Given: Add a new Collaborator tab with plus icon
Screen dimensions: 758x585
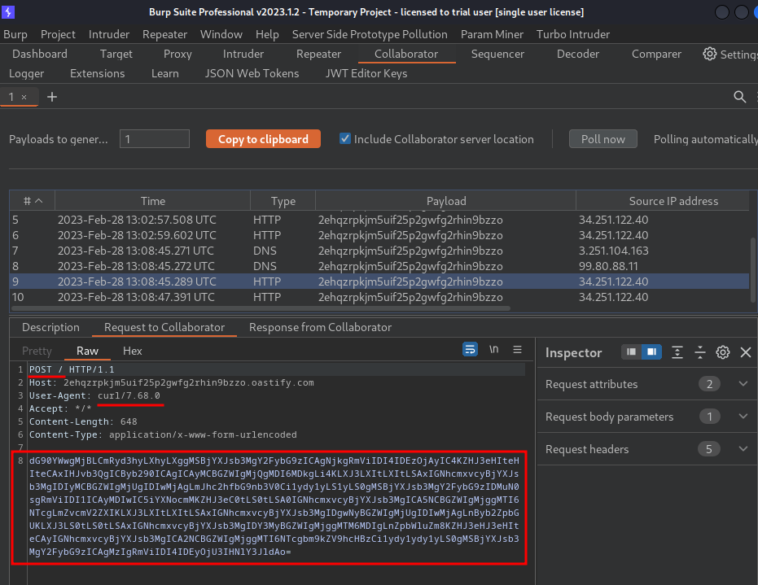Looking at the screenshot, I should (52, 97).
